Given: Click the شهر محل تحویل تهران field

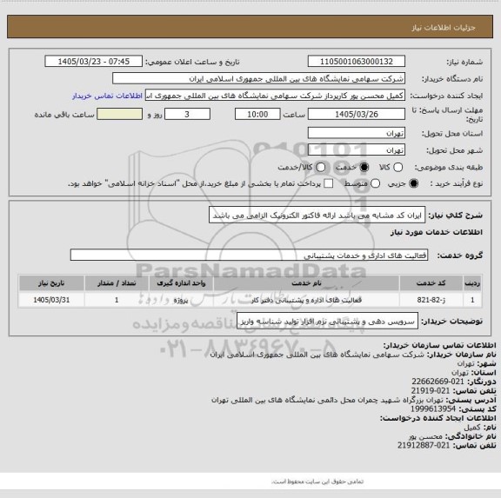Looking at the screenshot, I should click(357, 149).
